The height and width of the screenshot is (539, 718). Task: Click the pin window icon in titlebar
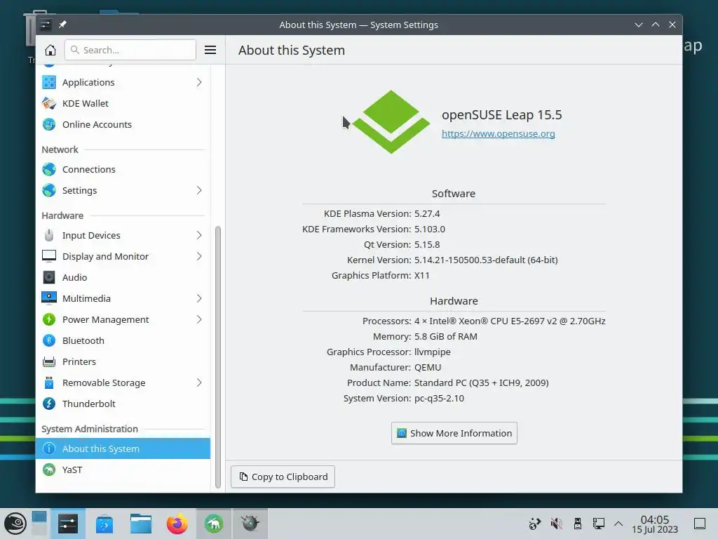pos(62,25)
